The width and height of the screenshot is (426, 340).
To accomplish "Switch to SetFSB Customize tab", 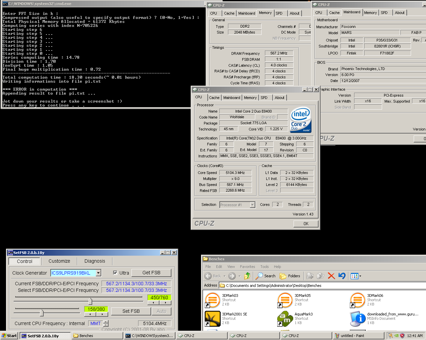I will point(59,261).
